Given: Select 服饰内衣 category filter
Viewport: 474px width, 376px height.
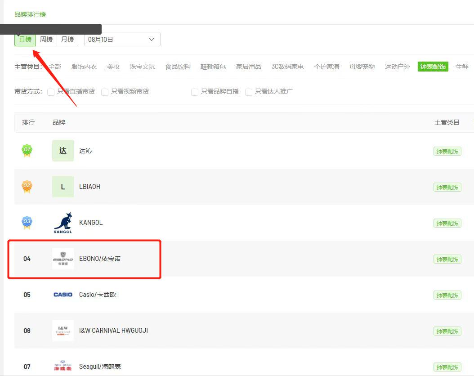Looking at the screenshot, I should 84,67.
